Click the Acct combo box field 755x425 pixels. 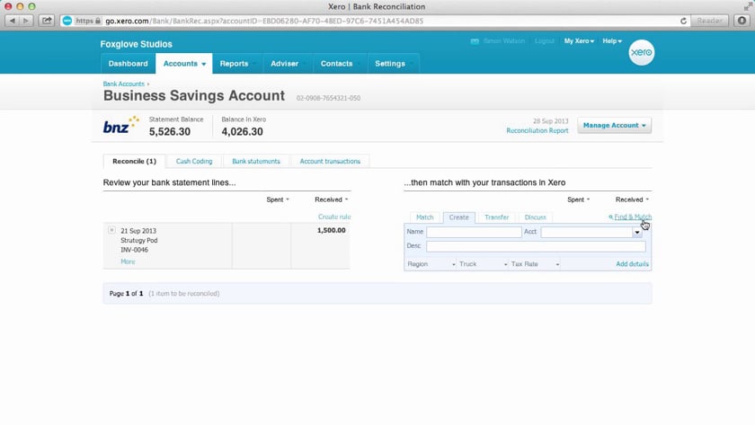[x=586, y=232]
